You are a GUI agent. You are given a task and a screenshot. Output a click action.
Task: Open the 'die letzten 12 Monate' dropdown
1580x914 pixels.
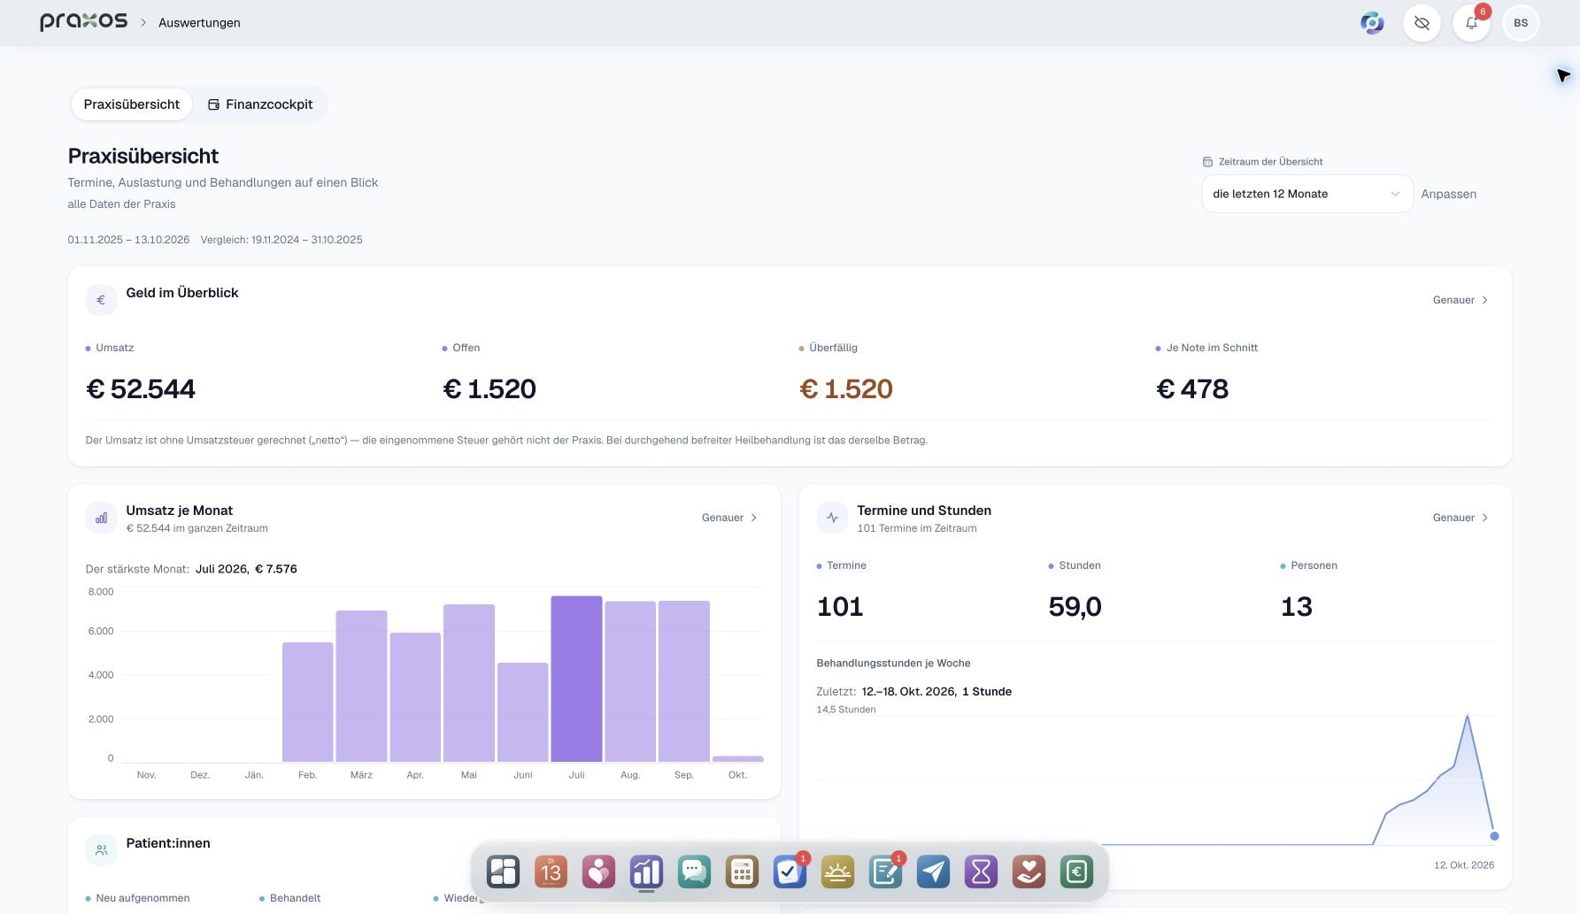pos(1306,194)
